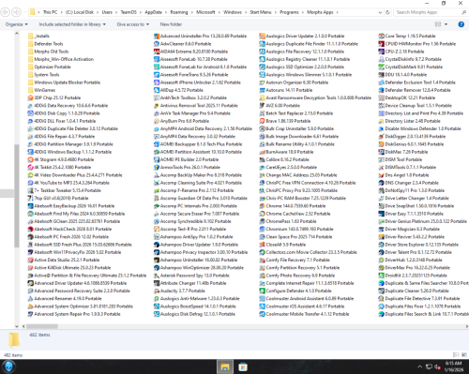Screen dimensions: 469x374
Task: Refresh the Morphs Apps folder view
Action: (387, 12)
